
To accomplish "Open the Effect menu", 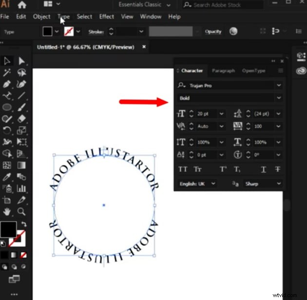I will 107,17.
